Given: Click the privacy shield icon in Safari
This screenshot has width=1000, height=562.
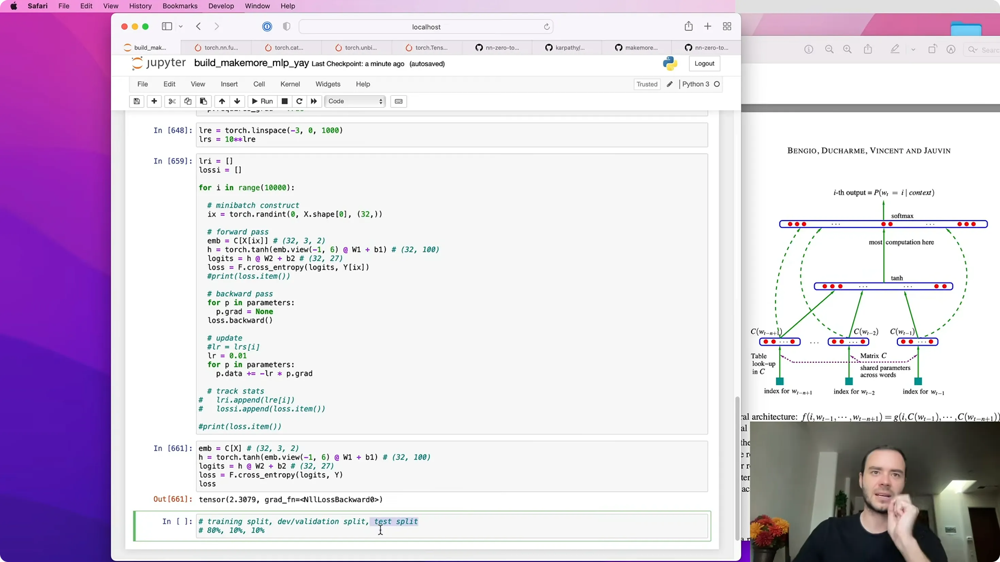Looking at the screenshot, I should click(x=286, y=27).
